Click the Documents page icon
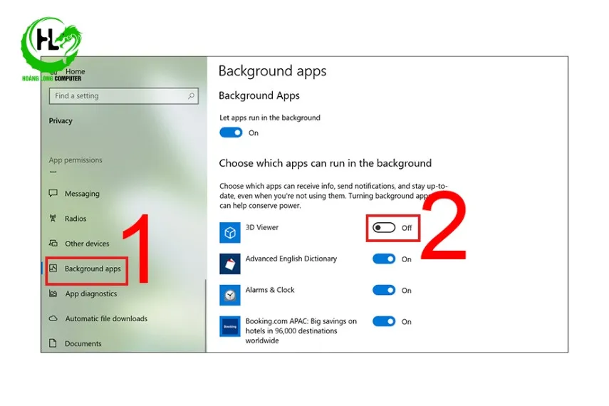609x406 pixels. pos(53,343)
